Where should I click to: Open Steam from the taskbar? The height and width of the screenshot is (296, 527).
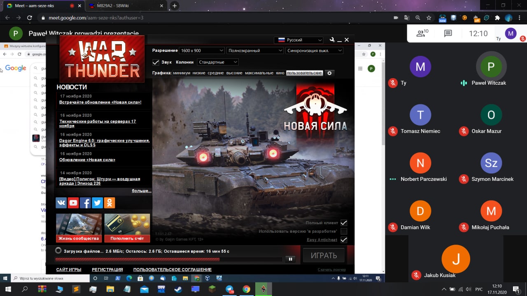[x=179, y=289]
